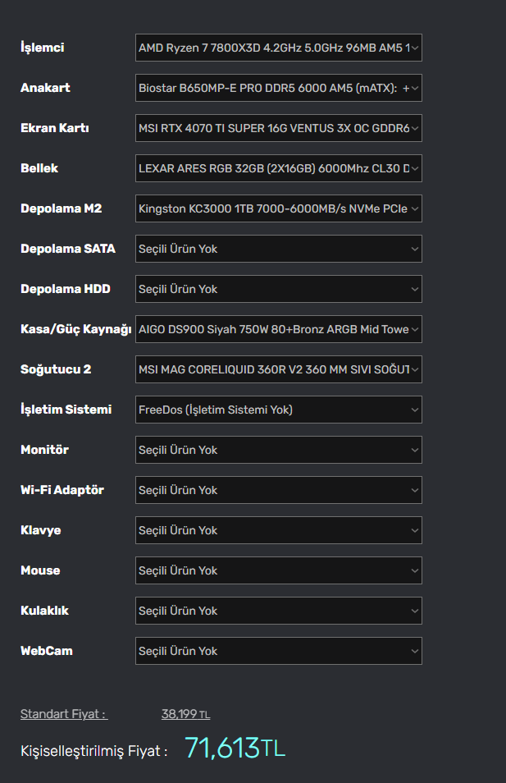Open the İşletim Sistemi dropdown showing FreeDos
This screenshot has width=506, height=783.
[279, 410]
